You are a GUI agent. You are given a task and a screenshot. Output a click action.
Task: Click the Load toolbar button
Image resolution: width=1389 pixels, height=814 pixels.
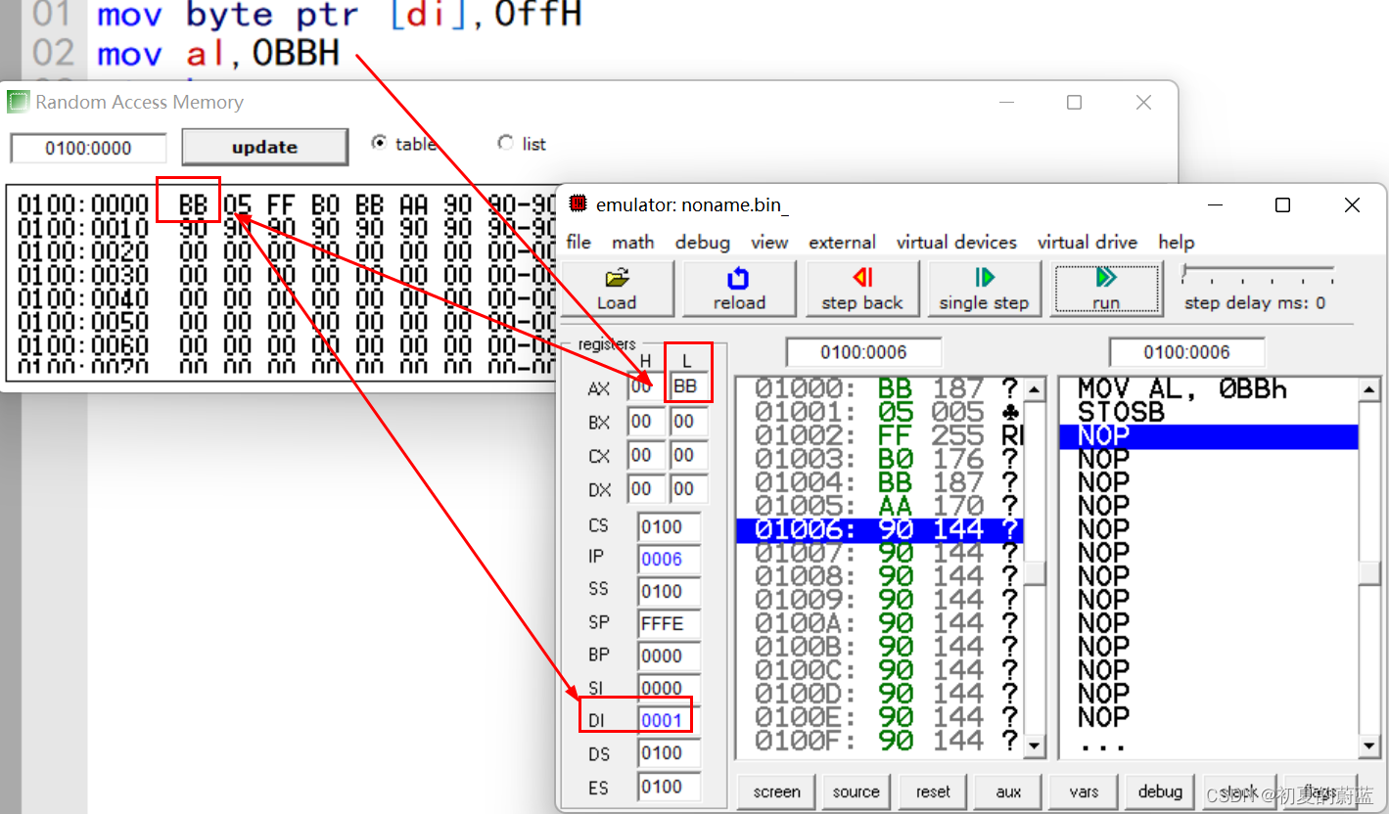click(617, 289)
